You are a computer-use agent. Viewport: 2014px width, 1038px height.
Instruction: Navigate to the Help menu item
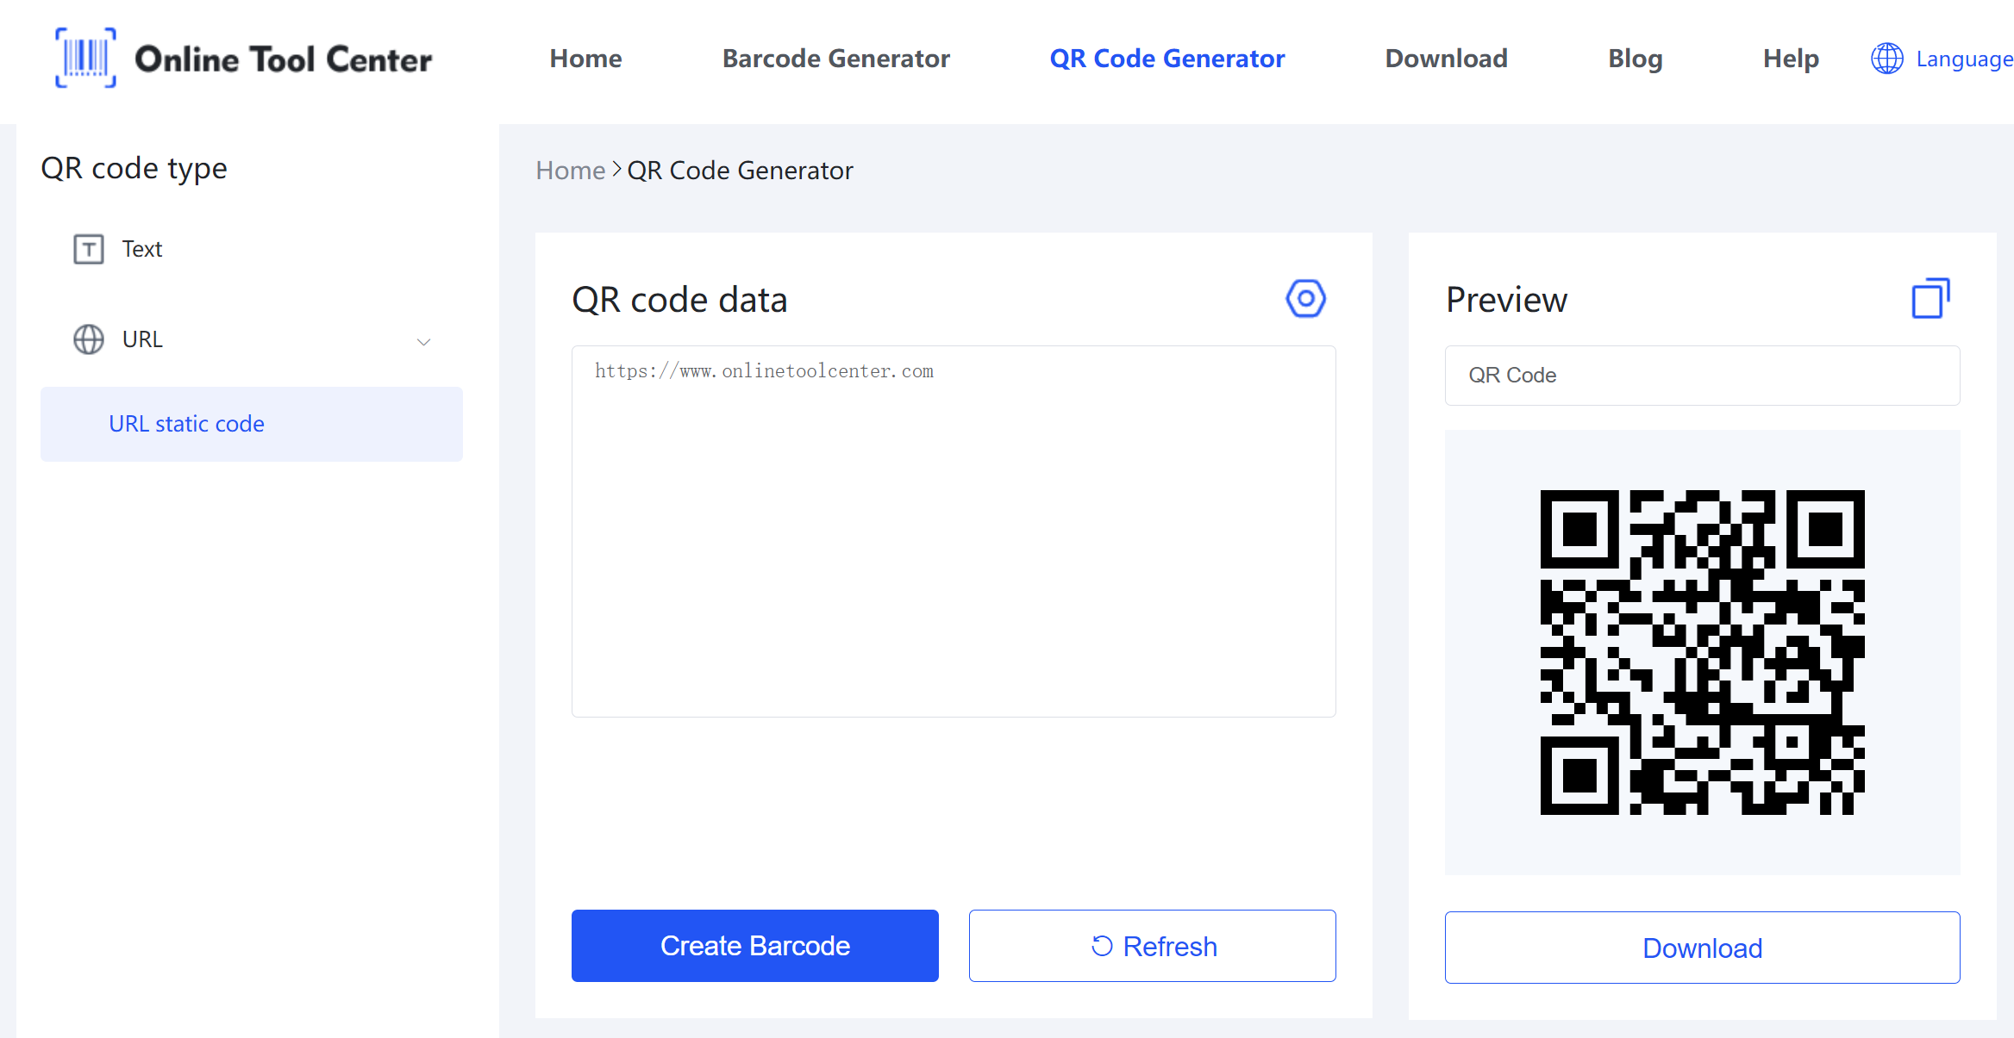[x=1790, y=57]
